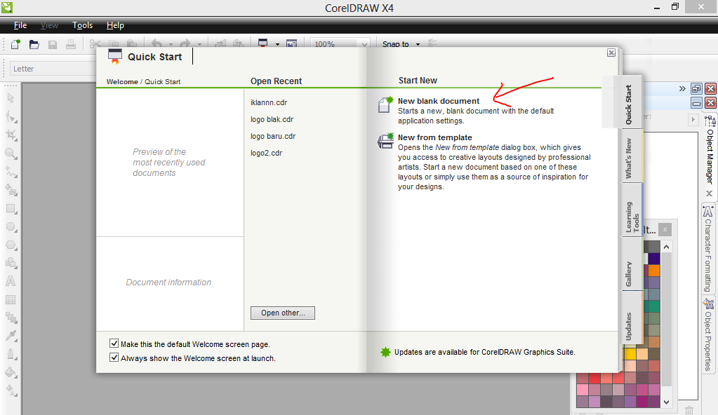Screen dimensions: 718x415
Task: Pick the teal green swatch in palette
Action: (654, 306)
